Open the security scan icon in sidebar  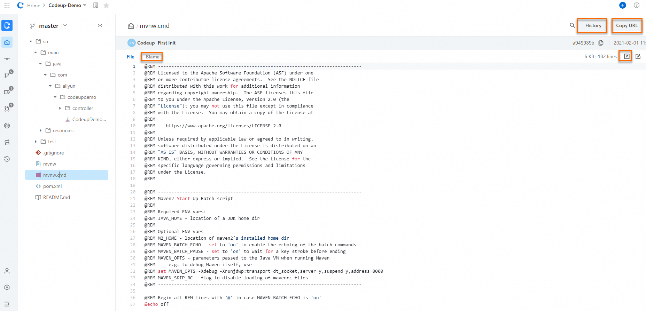point(7,126)
